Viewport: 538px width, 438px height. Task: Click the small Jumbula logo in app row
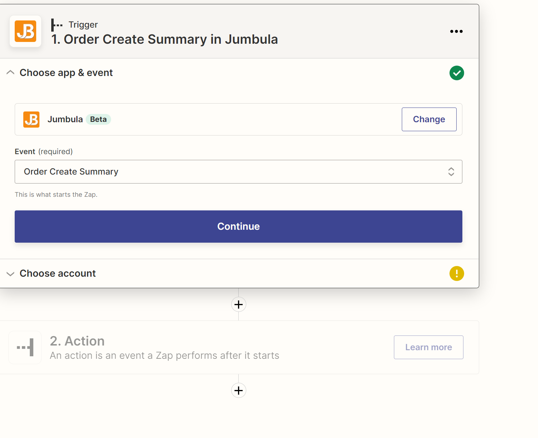[x=32, y=119]
